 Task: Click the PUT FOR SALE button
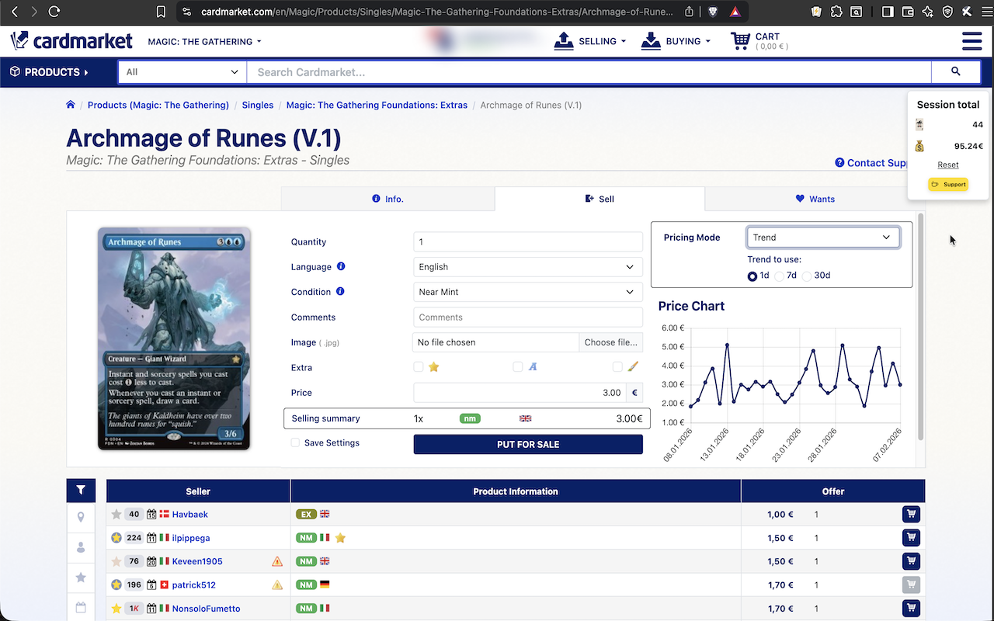pyautogui.click(x=527, y=444)
